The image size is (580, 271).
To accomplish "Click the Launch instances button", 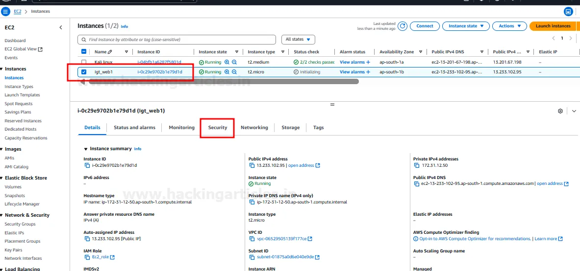I will [x=553, y=26].
